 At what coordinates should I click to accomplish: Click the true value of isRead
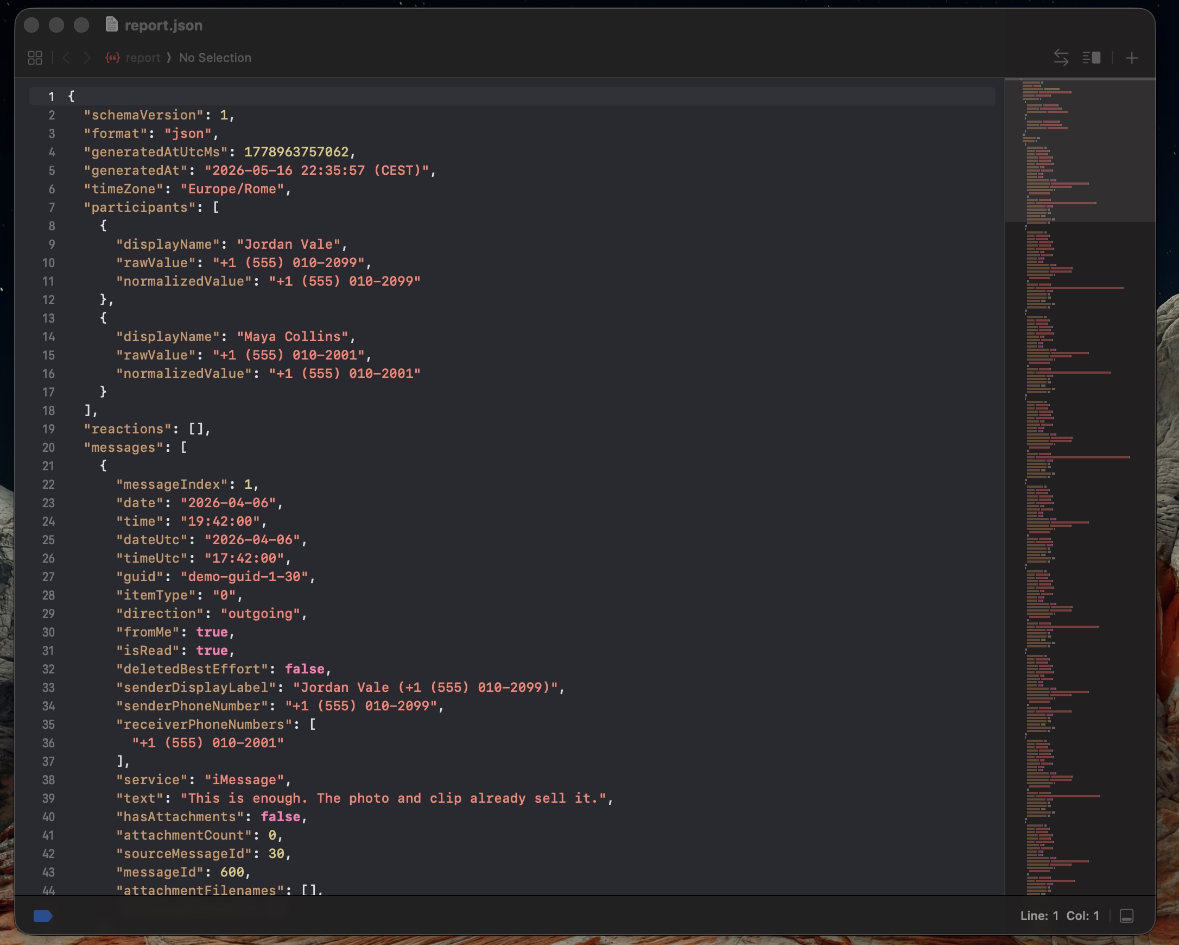tap(212, 651)
